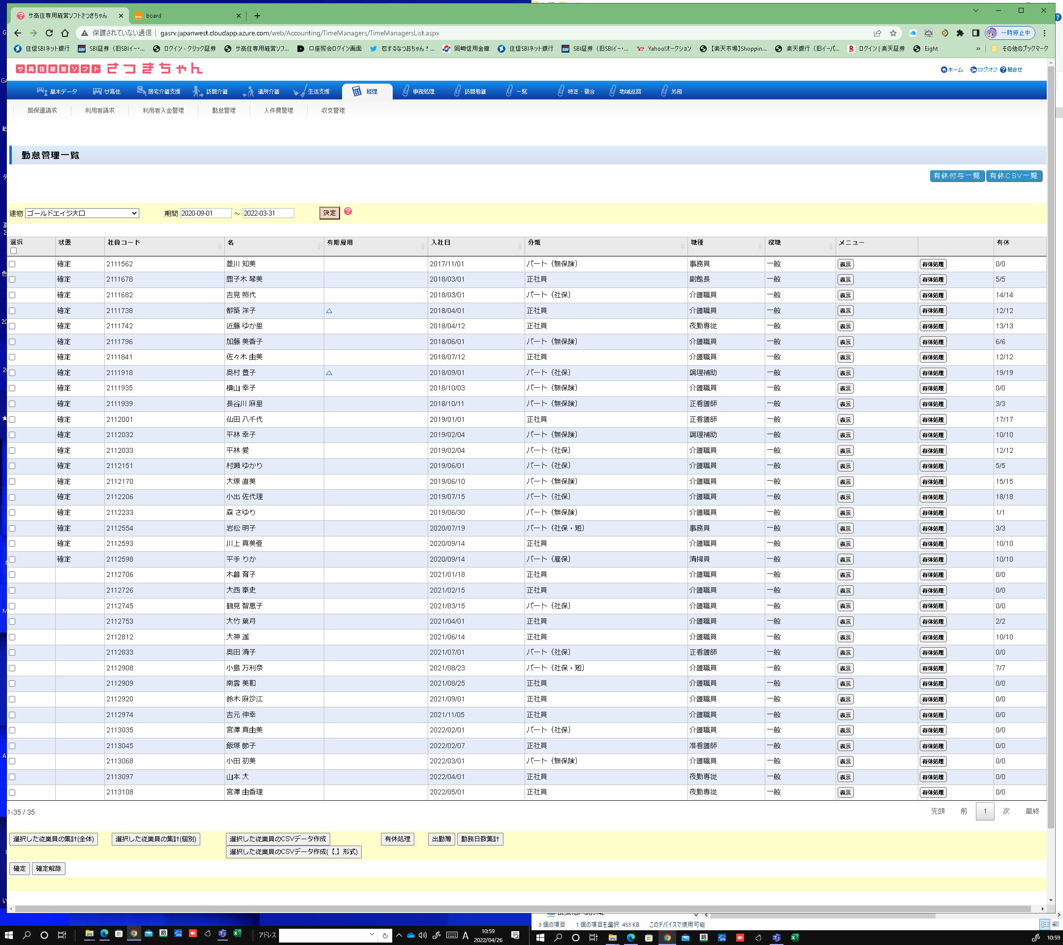Image resolution: width=1063 pixels, height=945 pixels.
Task: Expand the hidden bookmarks chevron
Action: pyautogui.click(x=978, y=49)
